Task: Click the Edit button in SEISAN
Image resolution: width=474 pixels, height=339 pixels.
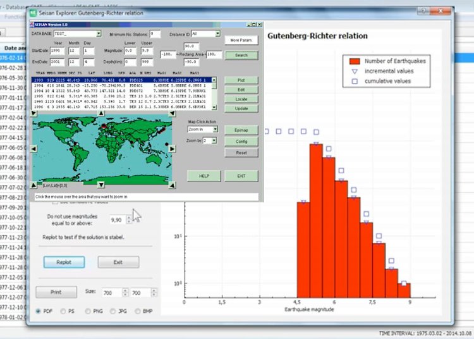Action: [241, 90]
